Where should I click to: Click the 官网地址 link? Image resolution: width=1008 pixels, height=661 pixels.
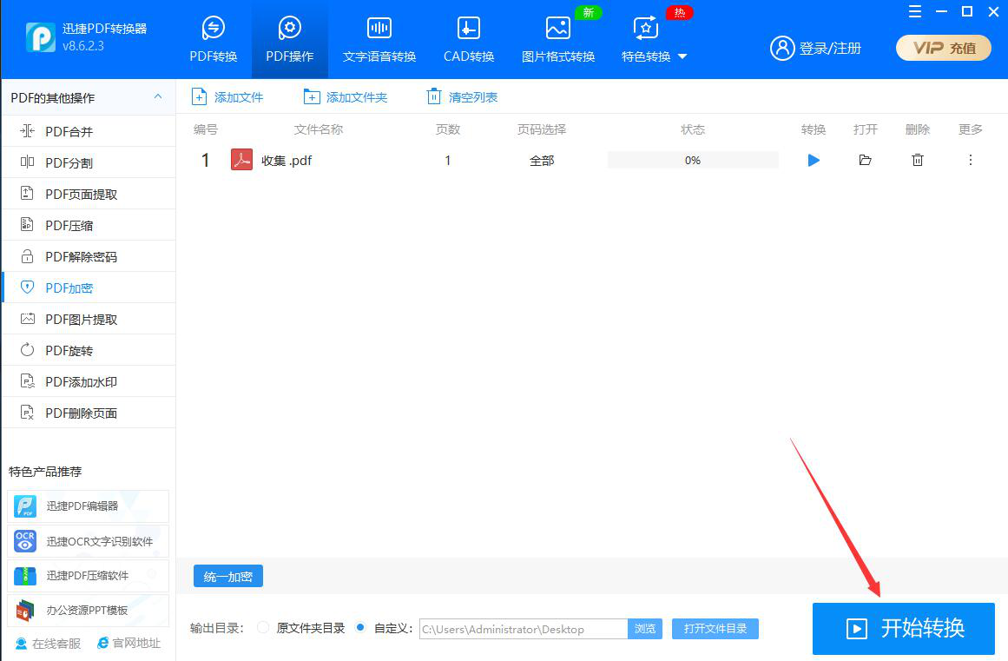pos(128,643)
